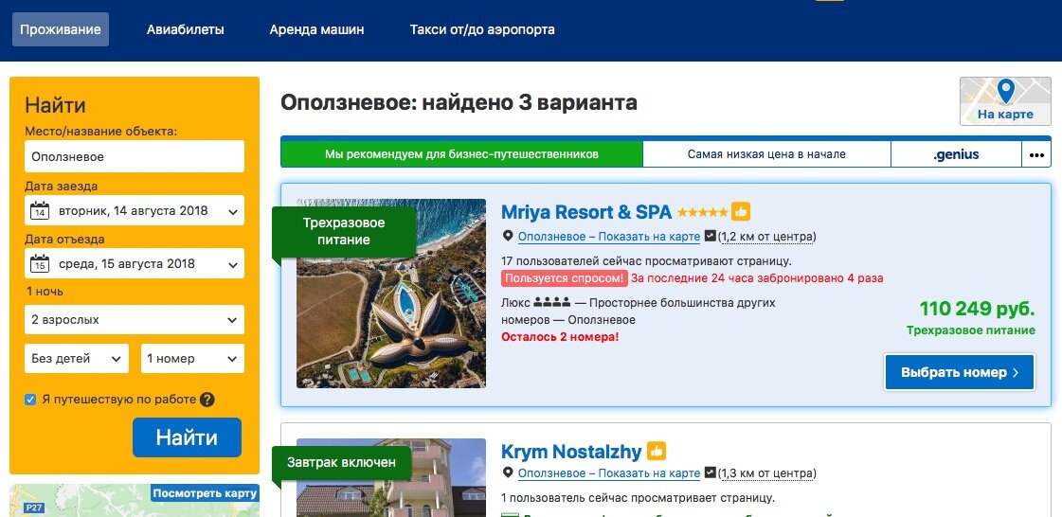
Task: Open the Krym Nostalzhy building photo
Action: [x=391, y=478]
